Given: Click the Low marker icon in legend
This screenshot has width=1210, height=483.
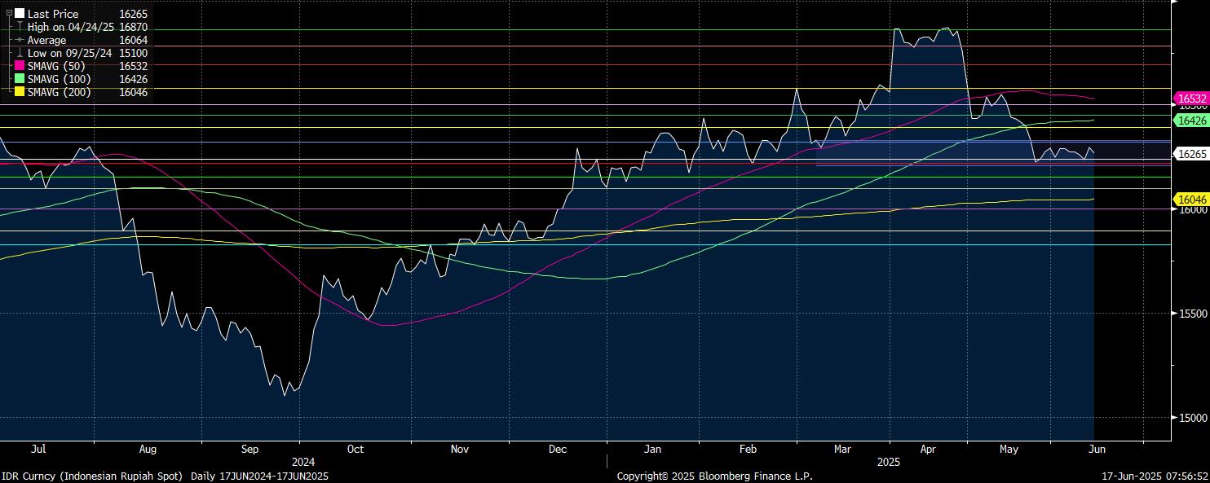Looking at the screenshot, I should 20,53.
